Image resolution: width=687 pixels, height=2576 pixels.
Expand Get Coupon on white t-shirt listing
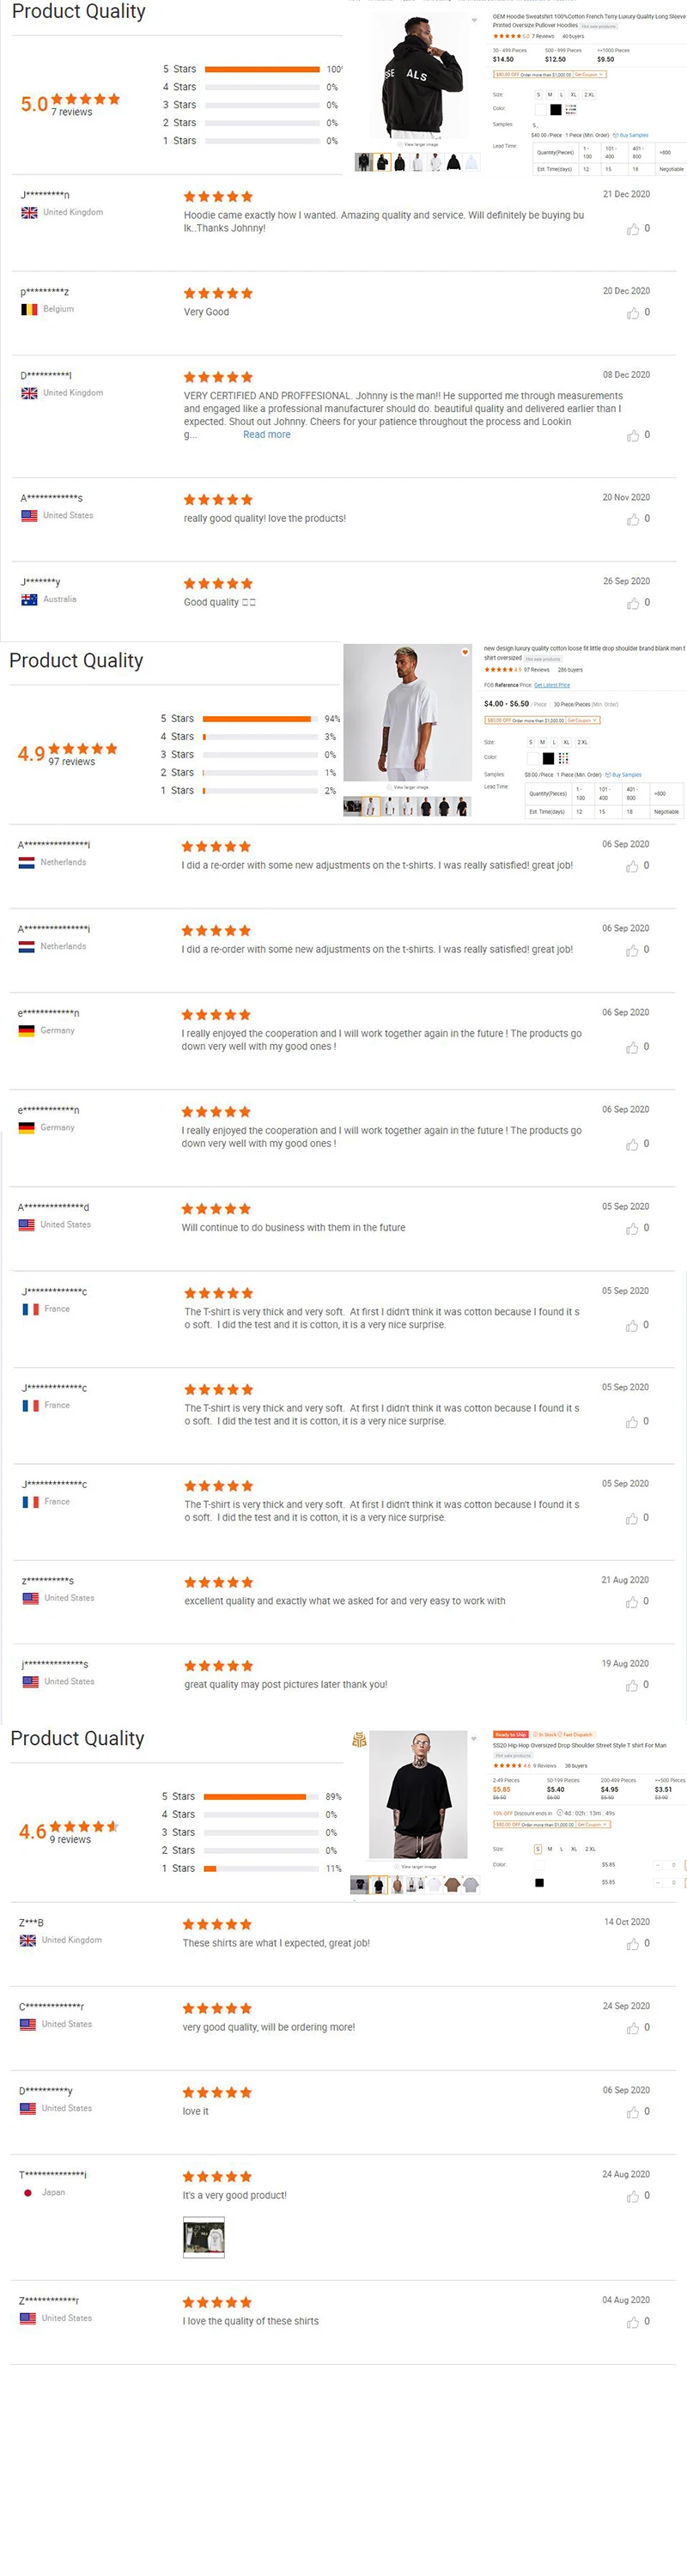click(582, 720)
